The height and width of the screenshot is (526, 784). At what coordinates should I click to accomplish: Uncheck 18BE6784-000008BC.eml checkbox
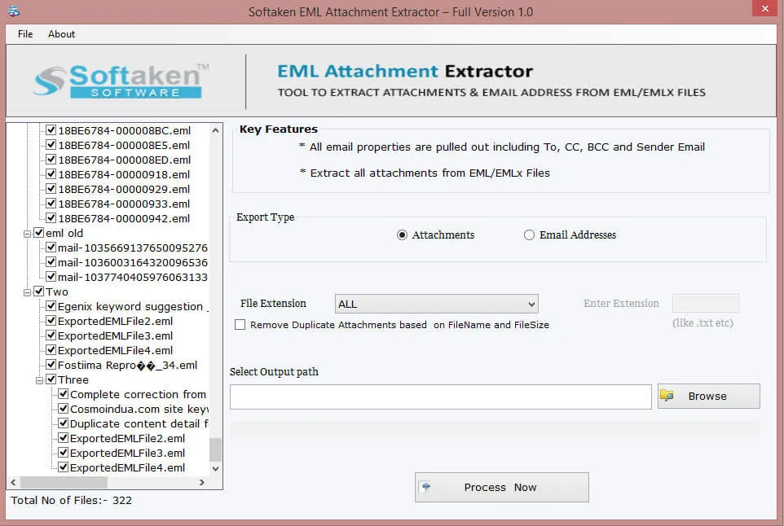51,130
